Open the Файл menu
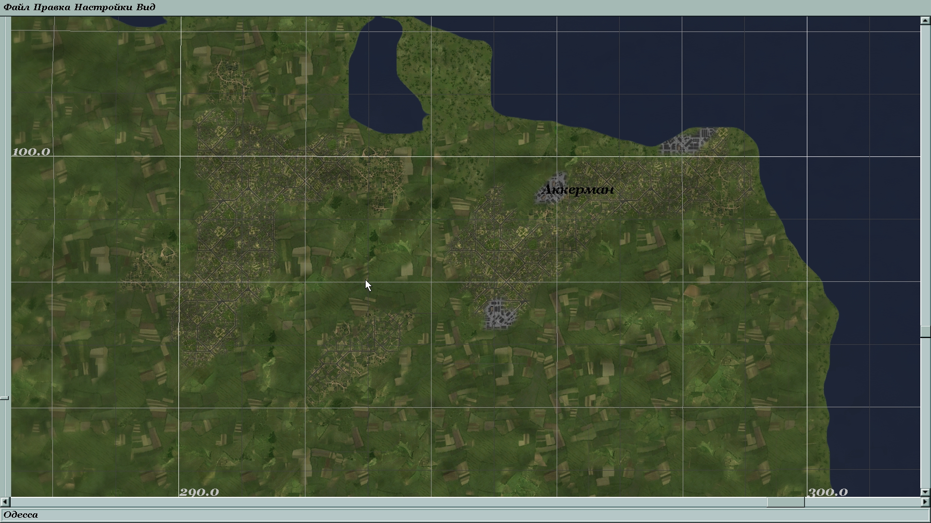 [16, 7]
